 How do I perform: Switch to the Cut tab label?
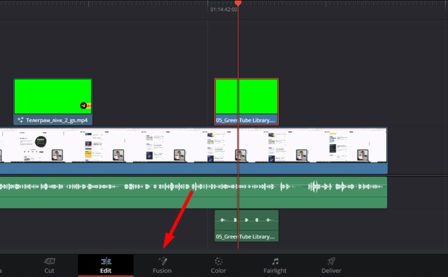click(49, 271)
